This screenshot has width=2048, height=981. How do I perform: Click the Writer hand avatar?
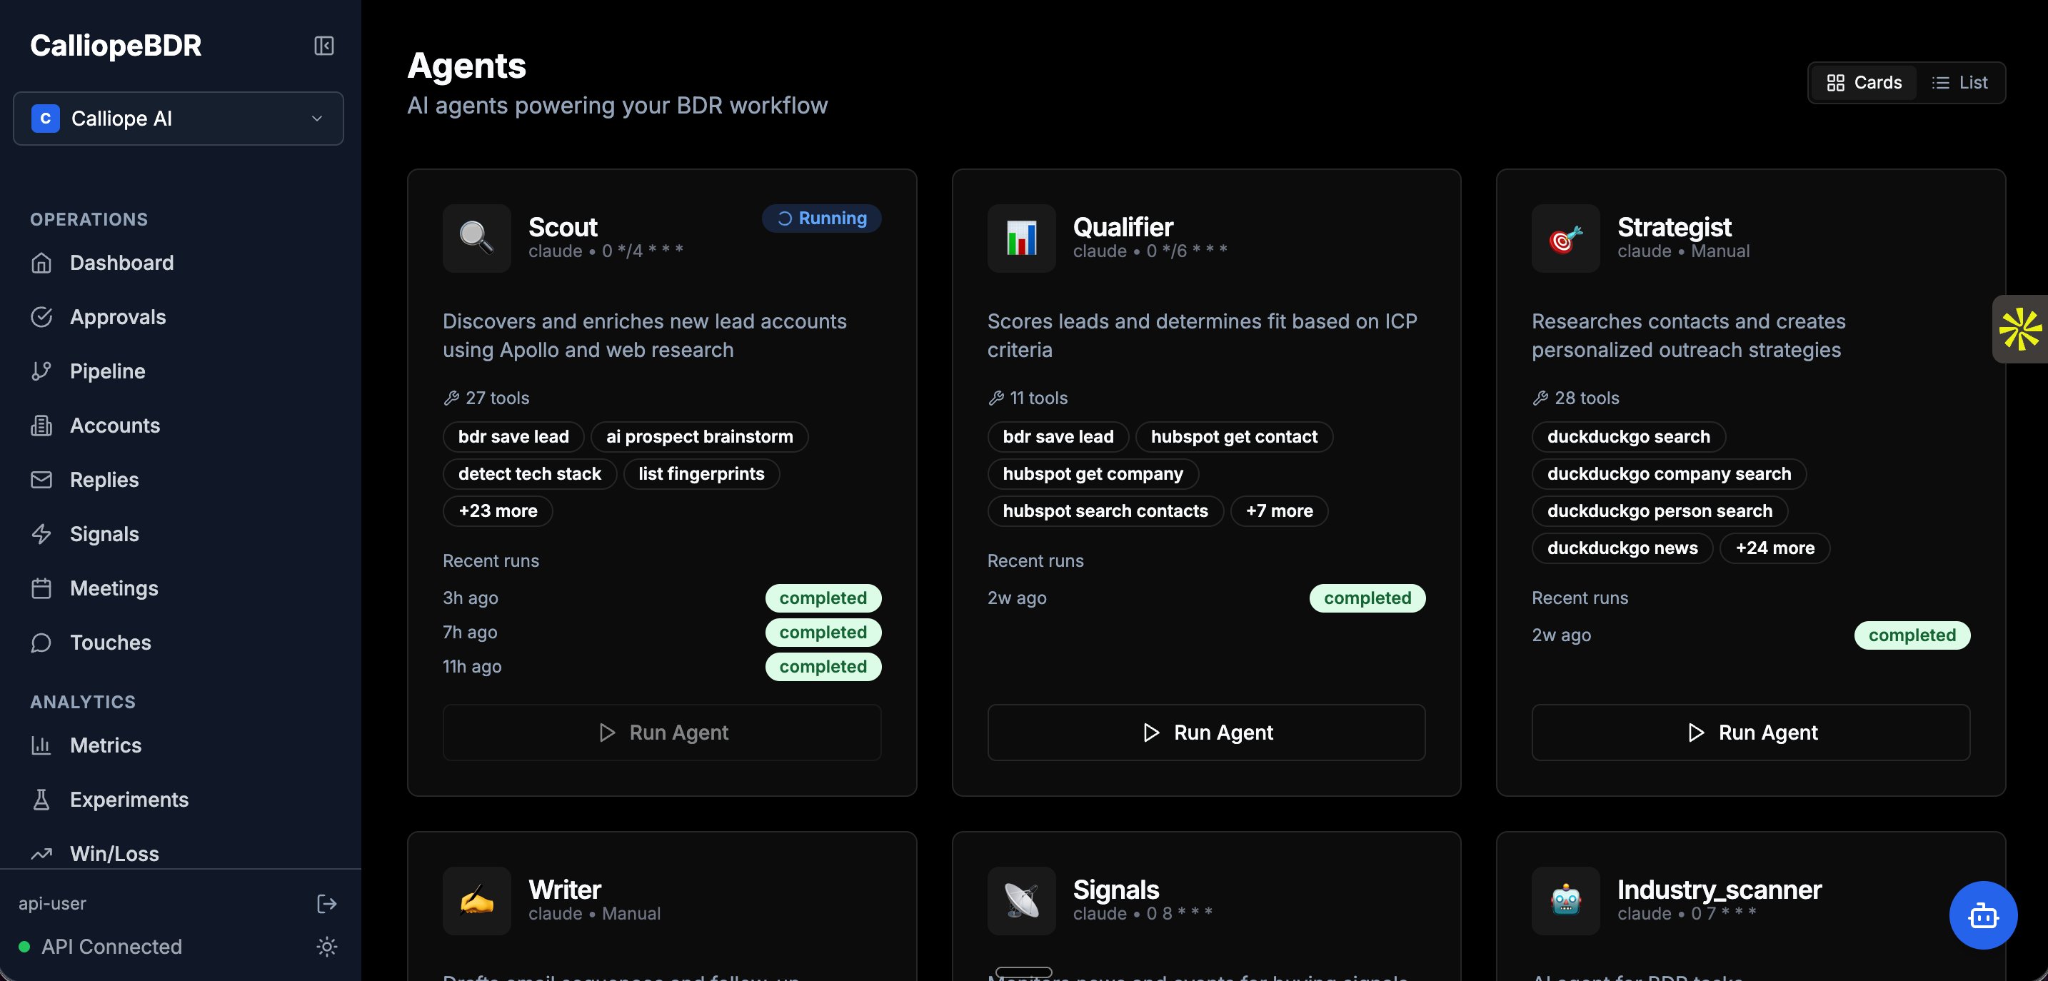pos(477,901)
